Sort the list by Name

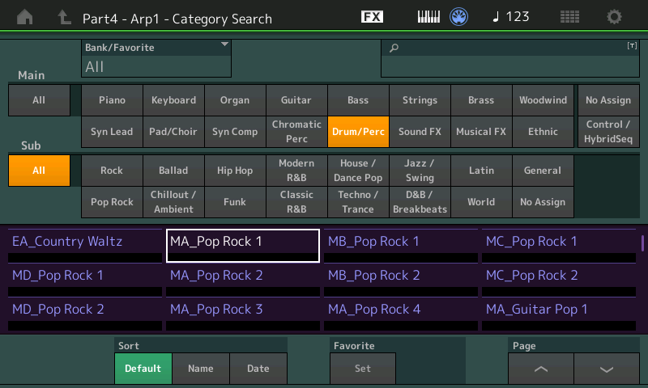(x=200, y=369)
